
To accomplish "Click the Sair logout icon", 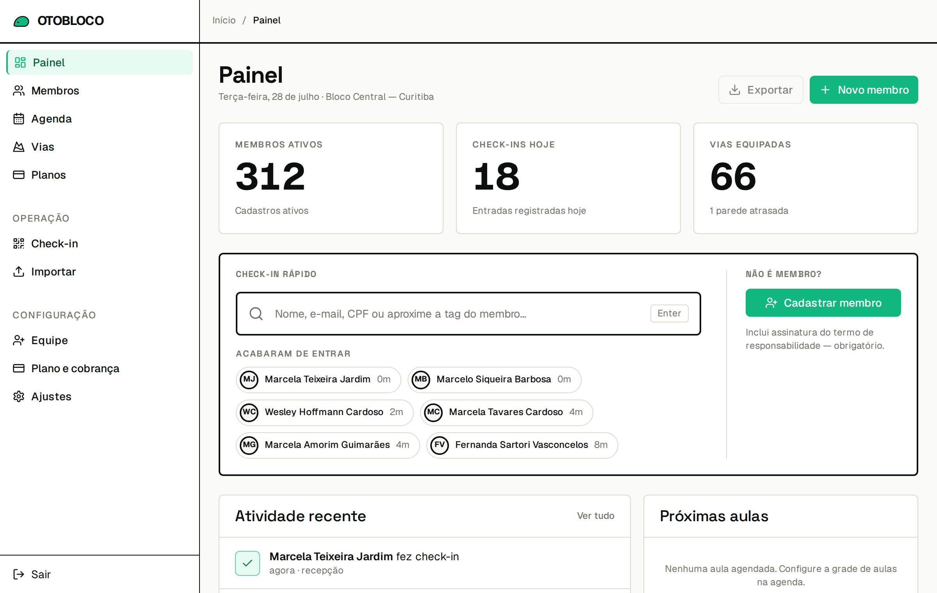I will [x=19, y=574].
